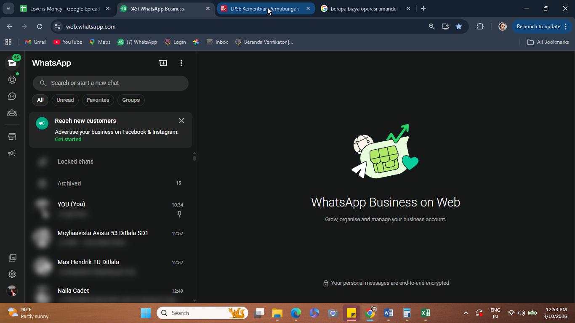The width and height of the screenshot is (575, 323).
Task: Start a new chat with the compose icon
Action: 163,63
